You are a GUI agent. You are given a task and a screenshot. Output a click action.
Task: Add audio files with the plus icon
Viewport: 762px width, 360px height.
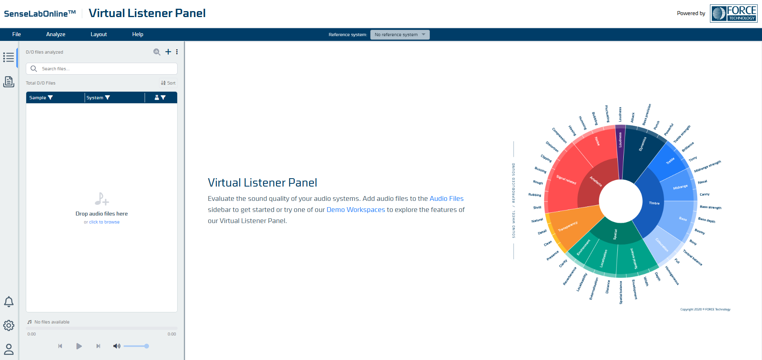click(168, 52)
